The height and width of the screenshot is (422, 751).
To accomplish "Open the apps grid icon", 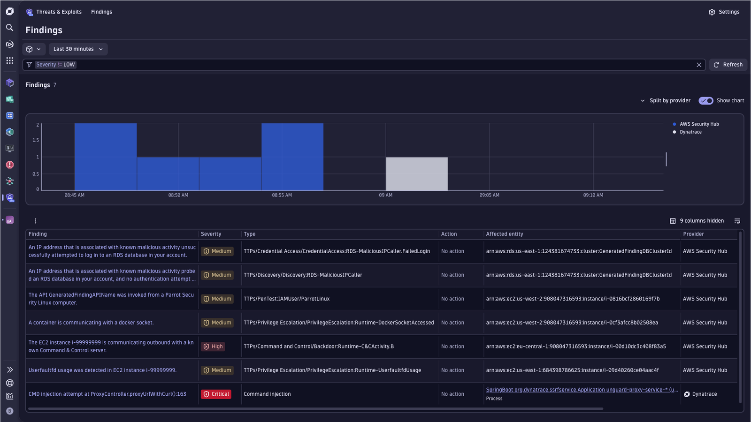I will point(9,60).
